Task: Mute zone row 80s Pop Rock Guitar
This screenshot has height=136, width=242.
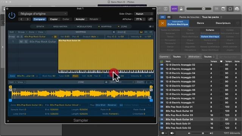Action: (21, 42)
